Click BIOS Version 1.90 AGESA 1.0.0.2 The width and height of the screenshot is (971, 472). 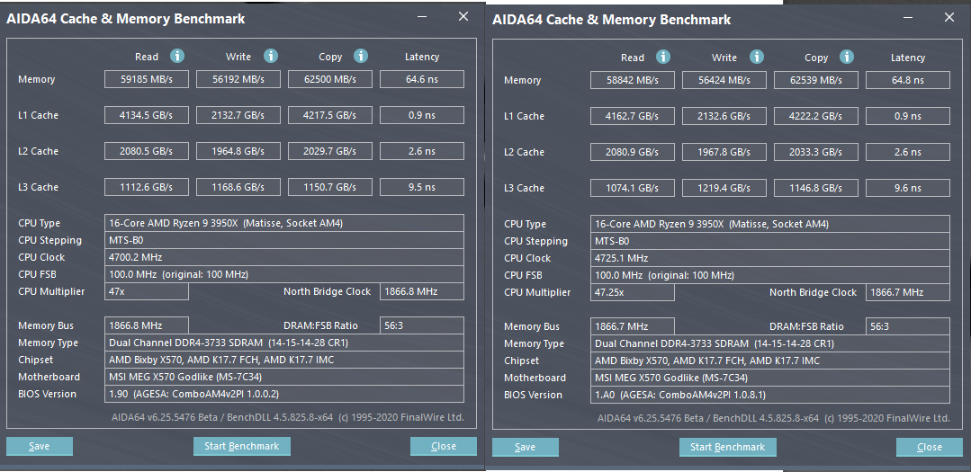284,394
